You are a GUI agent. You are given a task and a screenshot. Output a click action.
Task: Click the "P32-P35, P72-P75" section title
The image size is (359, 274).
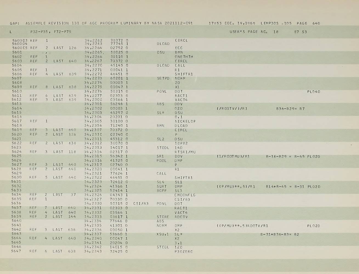51,32
